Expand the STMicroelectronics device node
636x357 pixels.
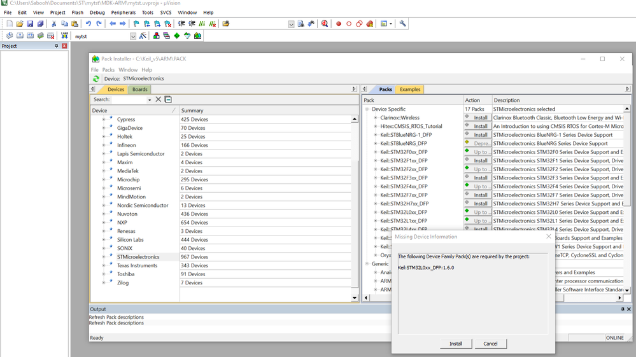(x=103, y=257)
